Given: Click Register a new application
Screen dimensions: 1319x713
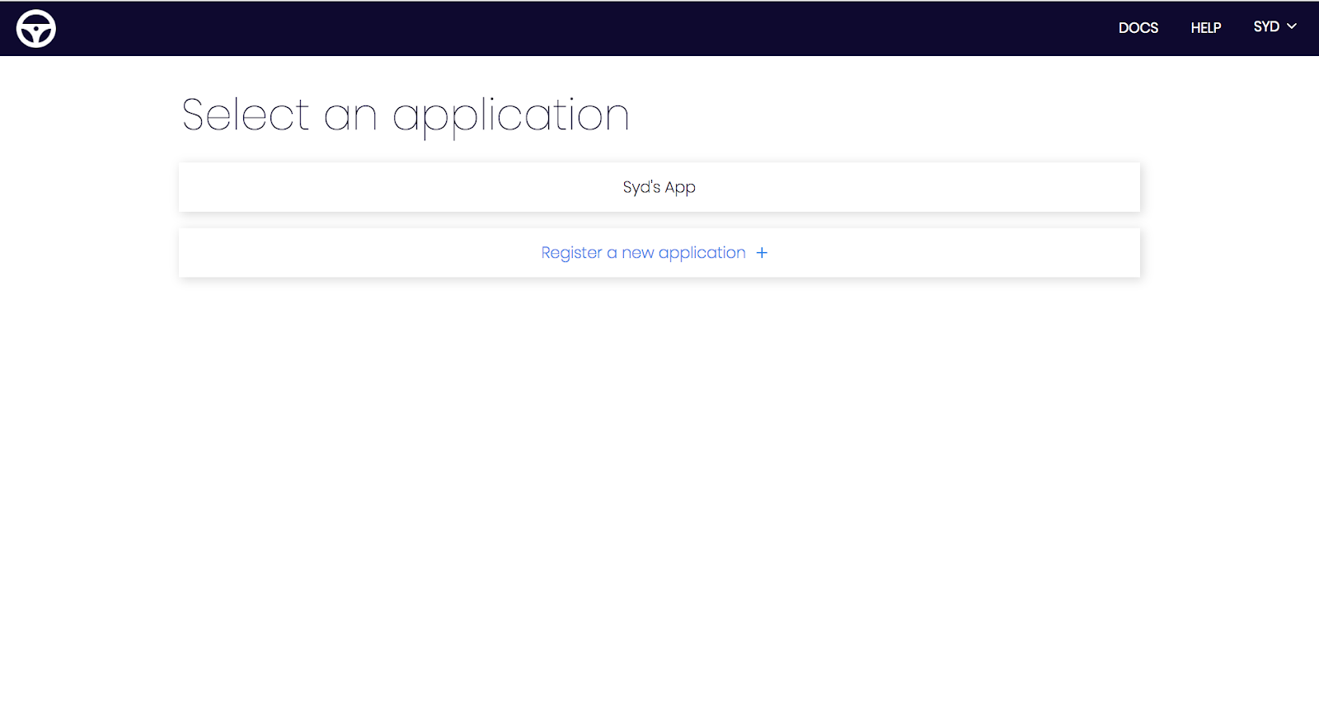Looking at the screenshot, I should [659, 253].
